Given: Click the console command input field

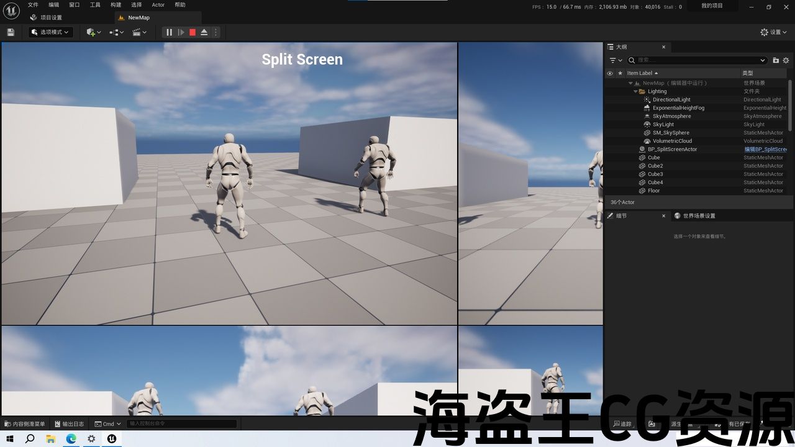Looking at the screenshot, I should pyautogui.click(x=182, y=424).
